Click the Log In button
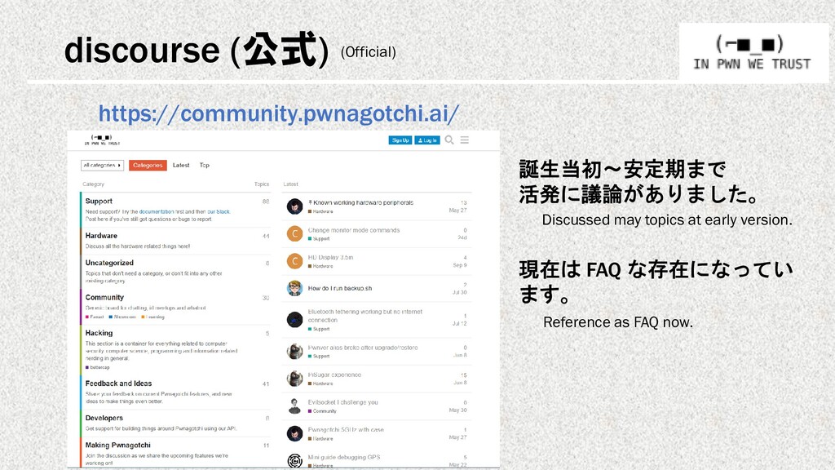835x470 pixels. click(x=427, y=140)
